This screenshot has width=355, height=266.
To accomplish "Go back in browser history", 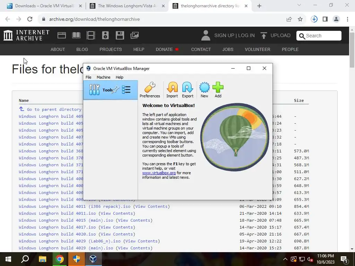I will coord(8,19).
